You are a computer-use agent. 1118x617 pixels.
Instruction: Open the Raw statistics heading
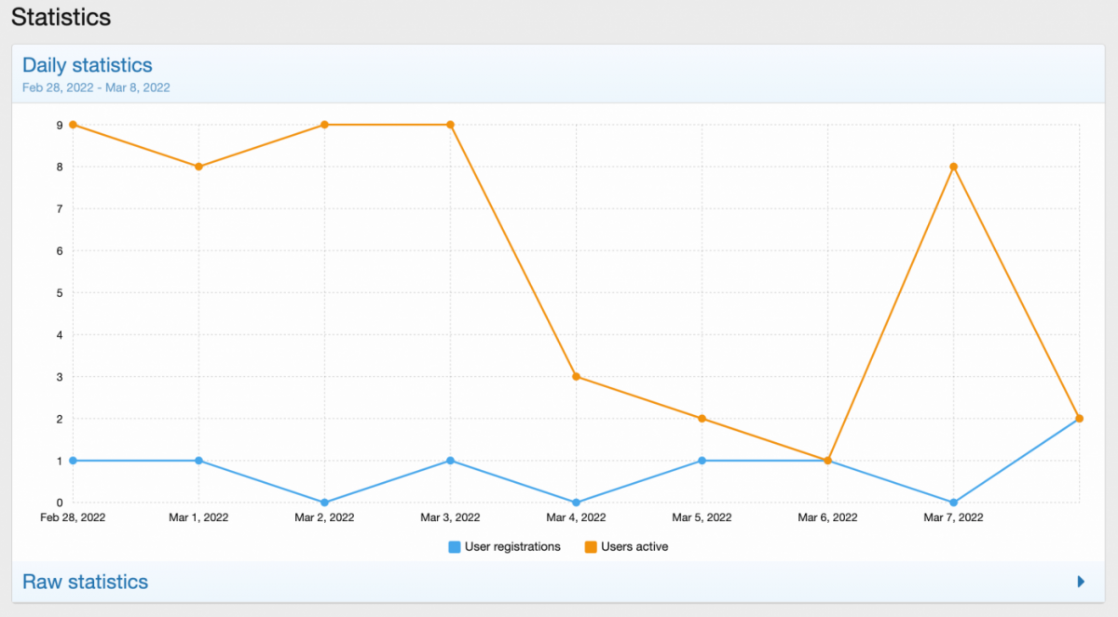85,582
